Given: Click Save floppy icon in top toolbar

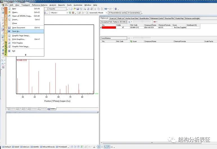Looking at the screenshot, I should [x=78, y=9].
